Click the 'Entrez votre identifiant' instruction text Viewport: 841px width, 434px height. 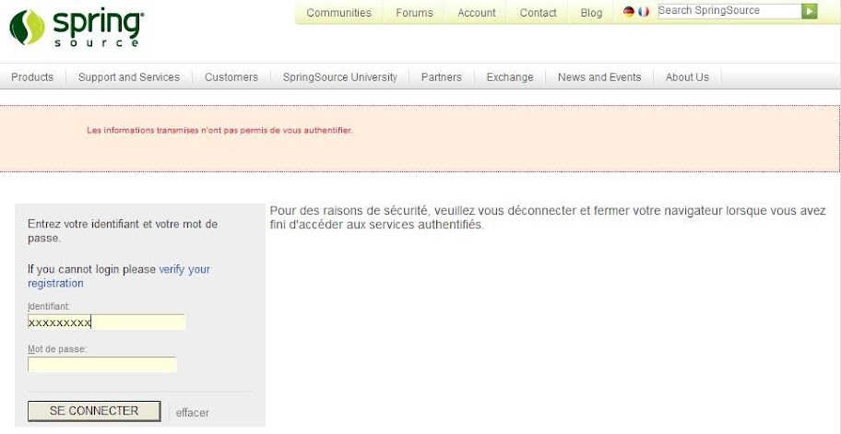click(x=123, y=231)
